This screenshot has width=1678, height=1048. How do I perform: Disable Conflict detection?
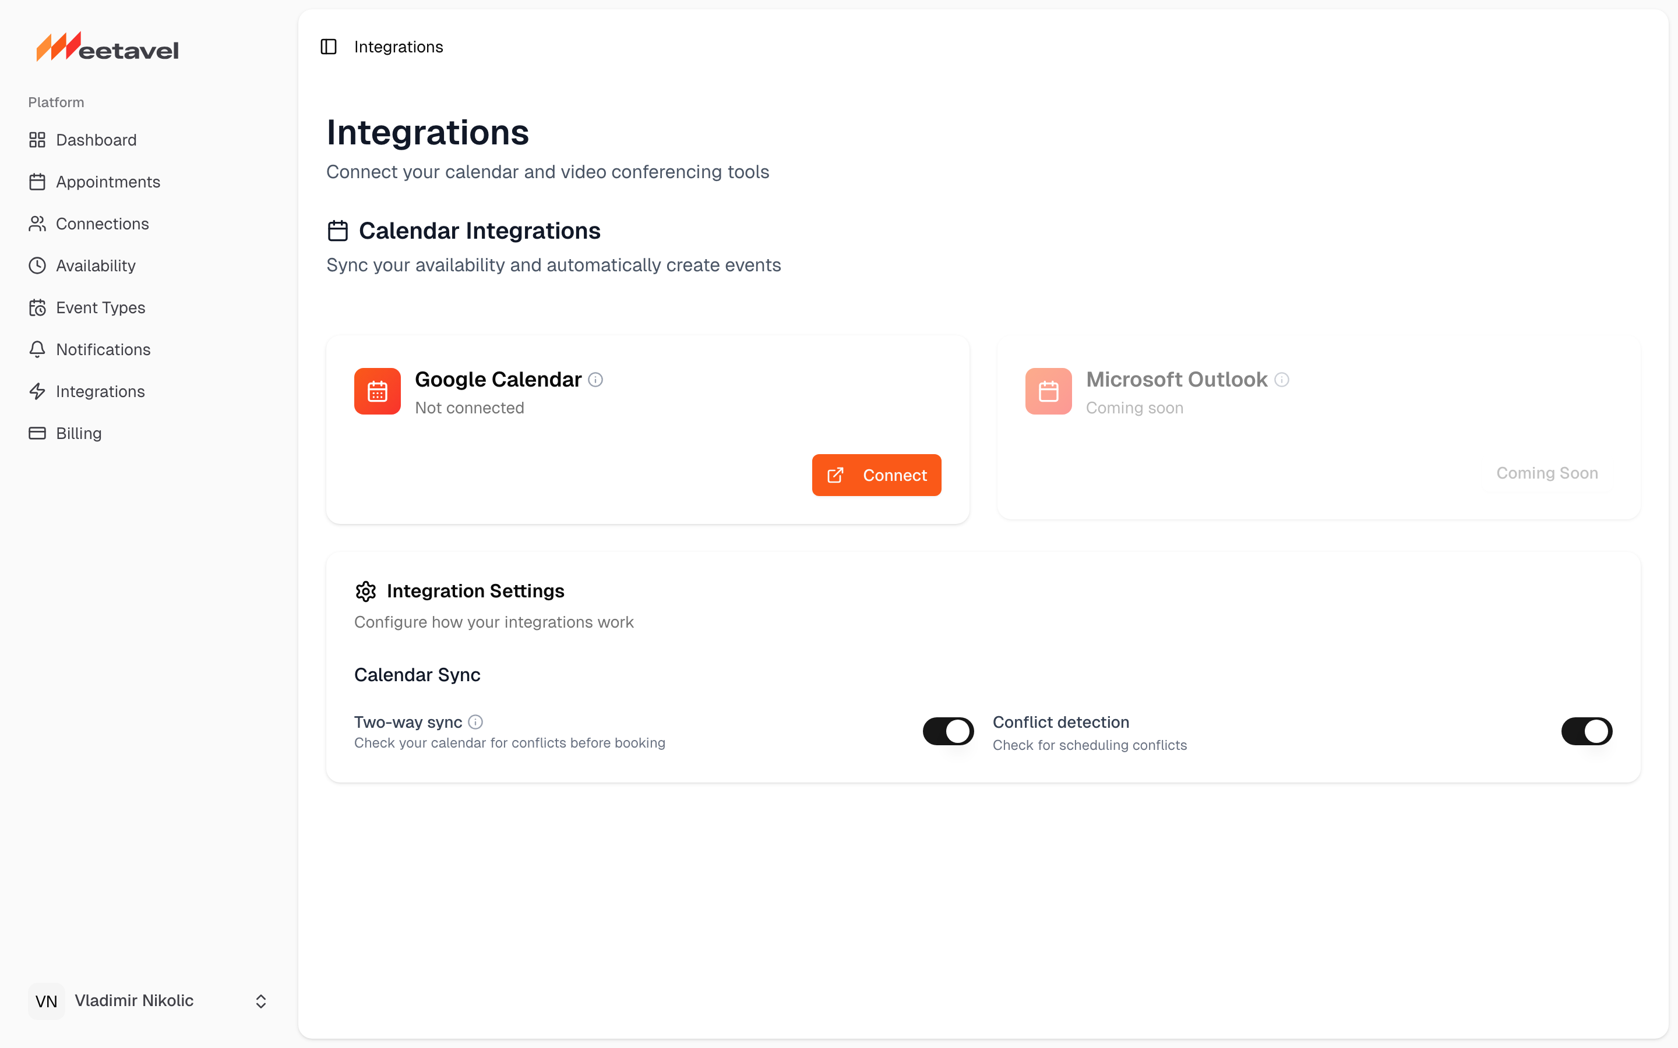(x=1587, y=731)
